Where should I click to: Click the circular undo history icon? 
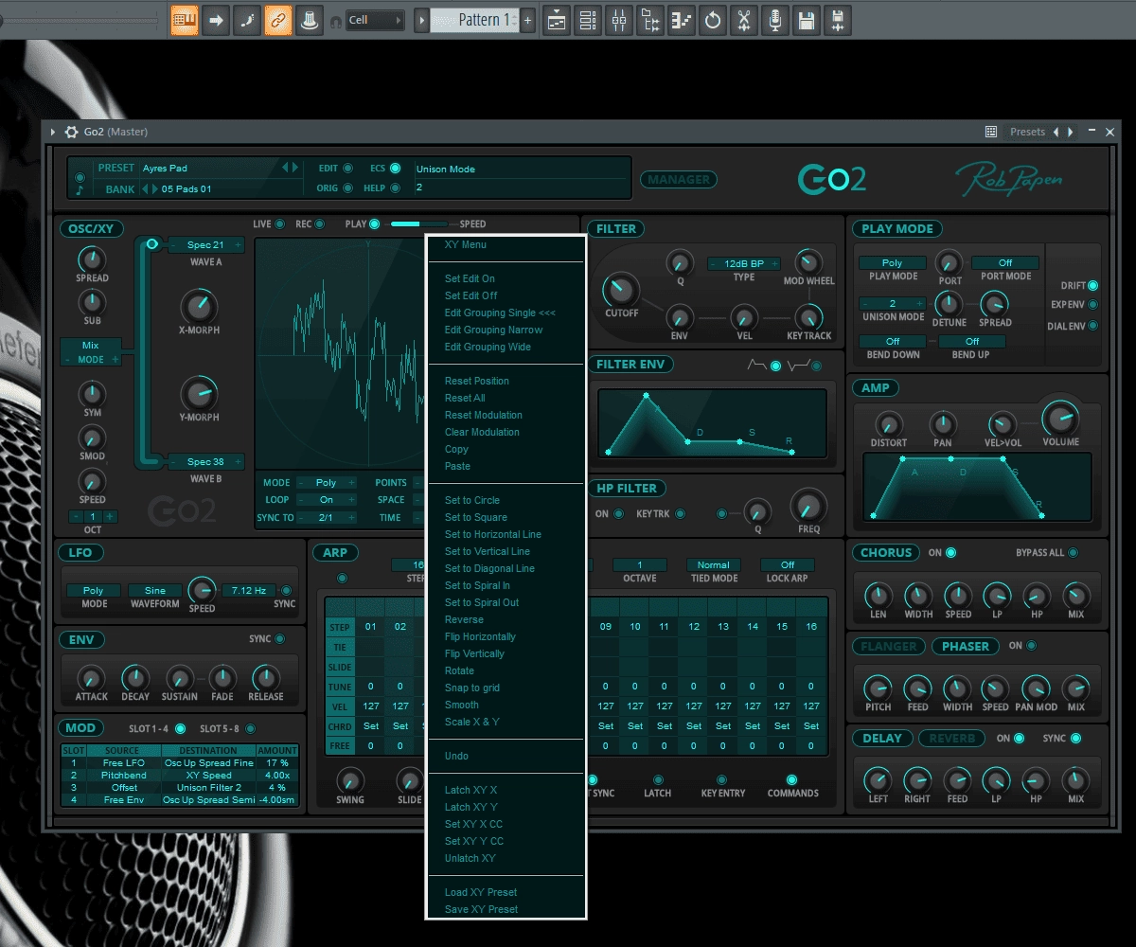(713, 20)
